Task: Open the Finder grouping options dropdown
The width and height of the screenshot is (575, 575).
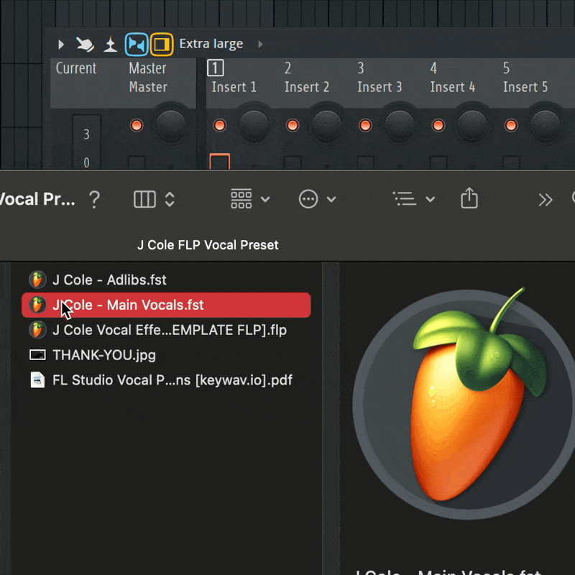Action: (x=250, y=199)
